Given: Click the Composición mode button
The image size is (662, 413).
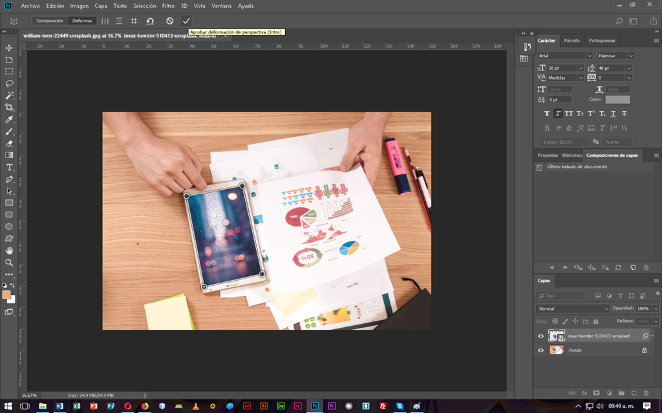Looking at the screenshot, I should click(49, 21).
